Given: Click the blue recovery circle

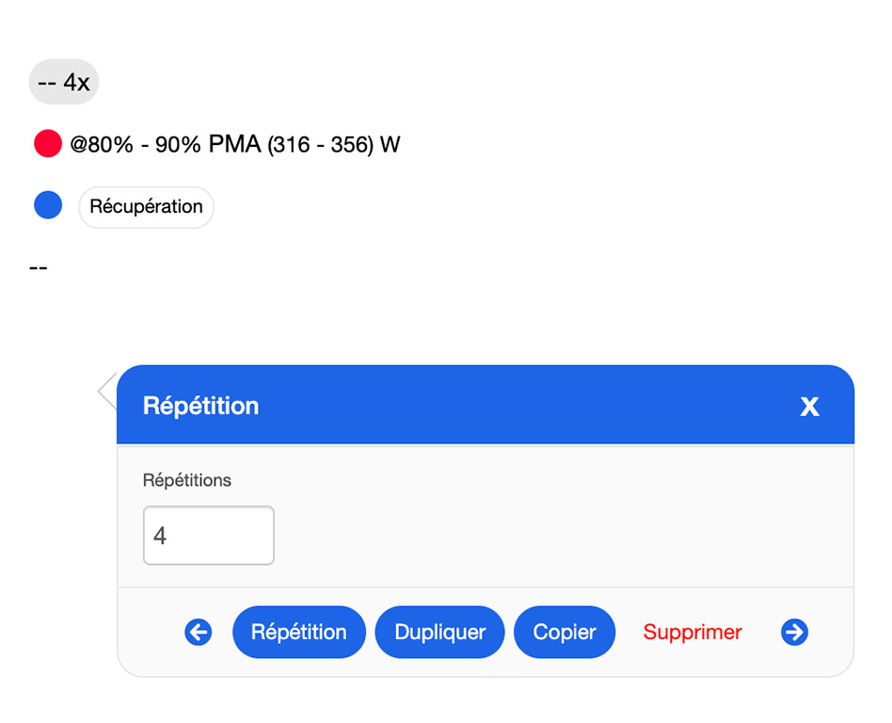Looking at the screenshot, I should click(48, 205).
